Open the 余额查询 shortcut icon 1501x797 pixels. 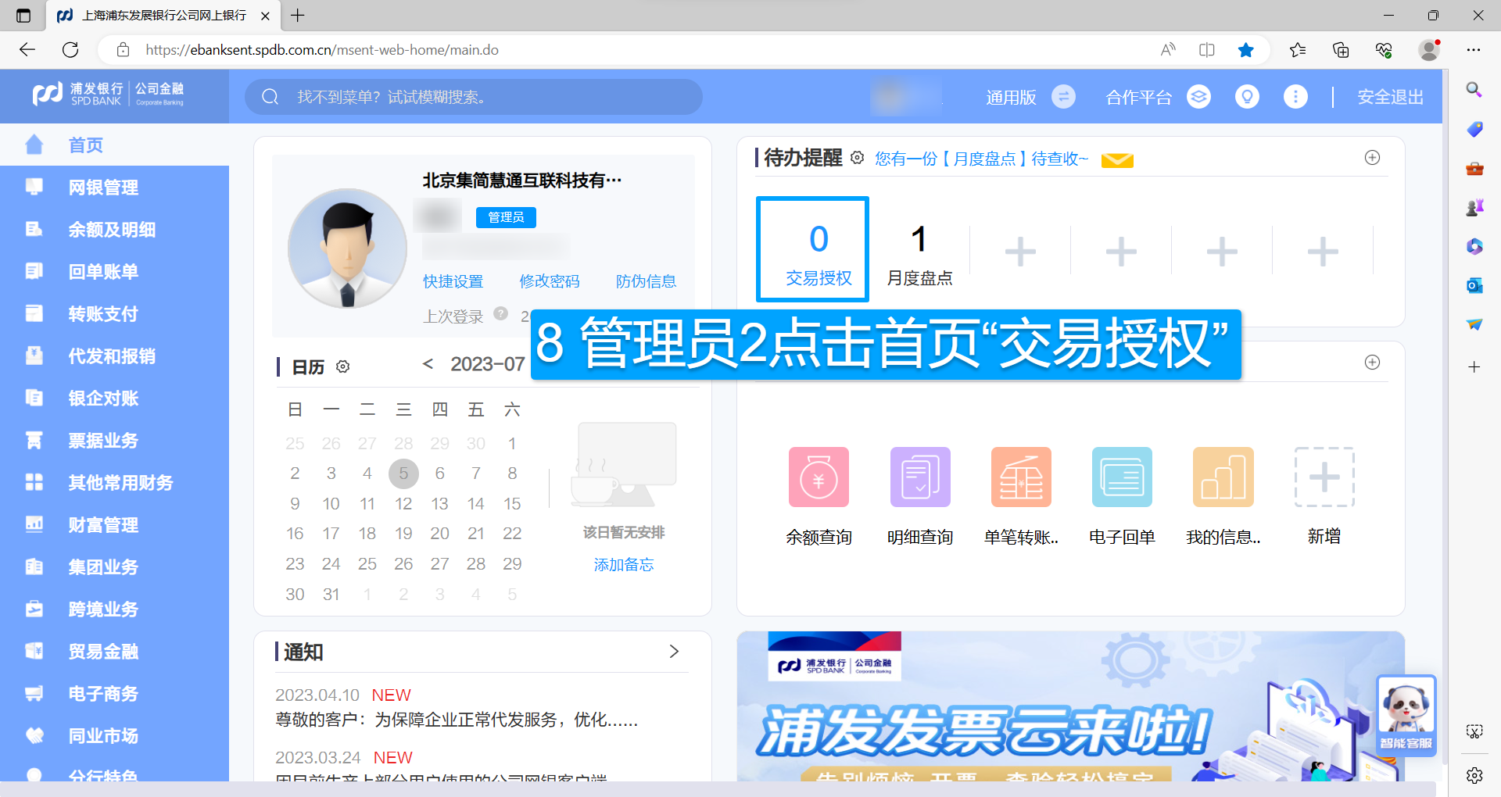[819, 477]
